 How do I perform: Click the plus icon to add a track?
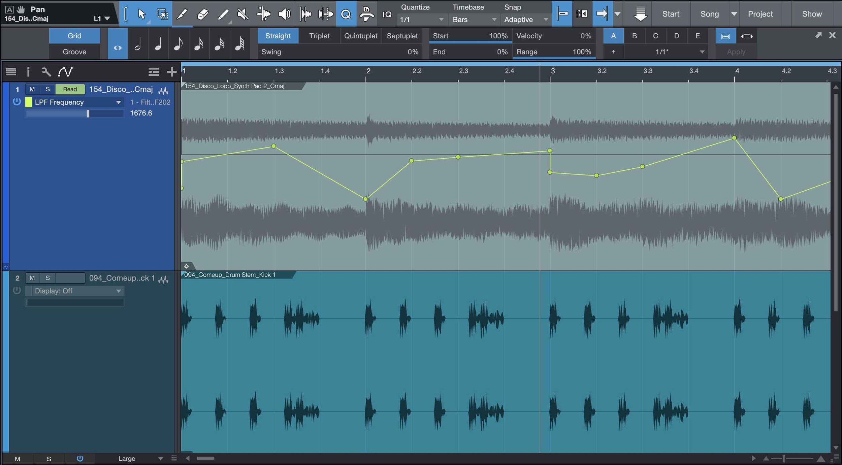pyautogui.click(x=172, y=71)
